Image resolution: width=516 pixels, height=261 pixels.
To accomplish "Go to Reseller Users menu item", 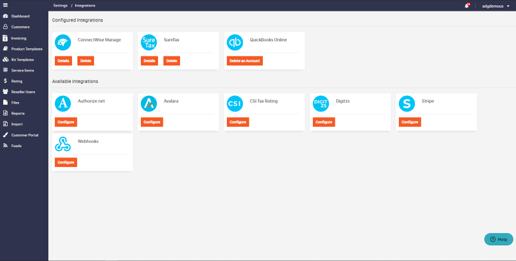I will tap(24, 92).
